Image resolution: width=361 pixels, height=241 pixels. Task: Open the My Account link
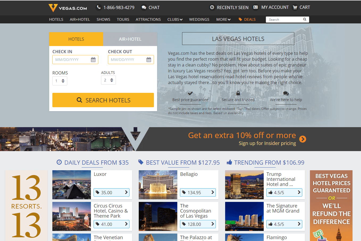pyautogui.click(x=275, y=7)
